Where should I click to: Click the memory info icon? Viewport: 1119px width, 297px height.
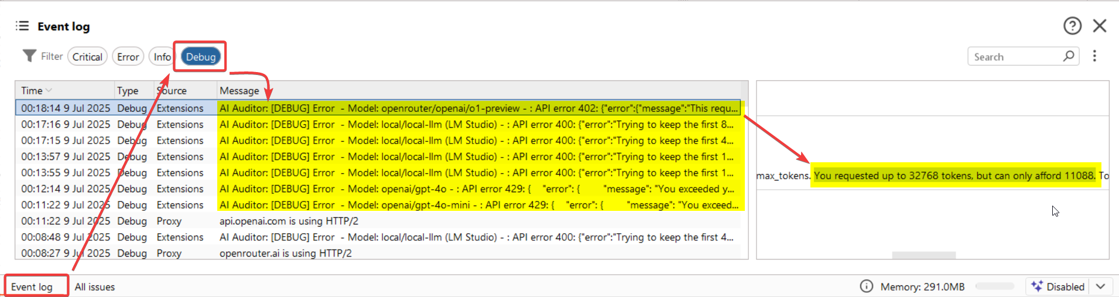(x=866, y=286)
